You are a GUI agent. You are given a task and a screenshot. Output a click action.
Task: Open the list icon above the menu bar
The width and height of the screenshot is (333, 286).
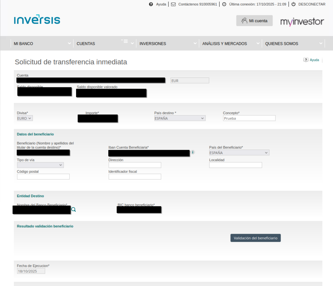coord(125,41)
